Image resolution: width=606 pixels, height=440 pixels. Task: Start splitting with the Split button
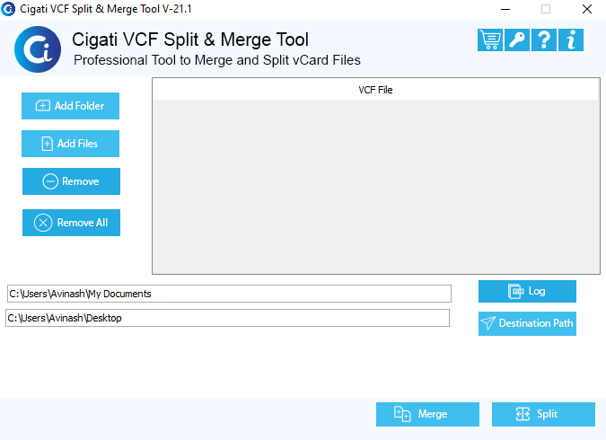tap(543, 414)
